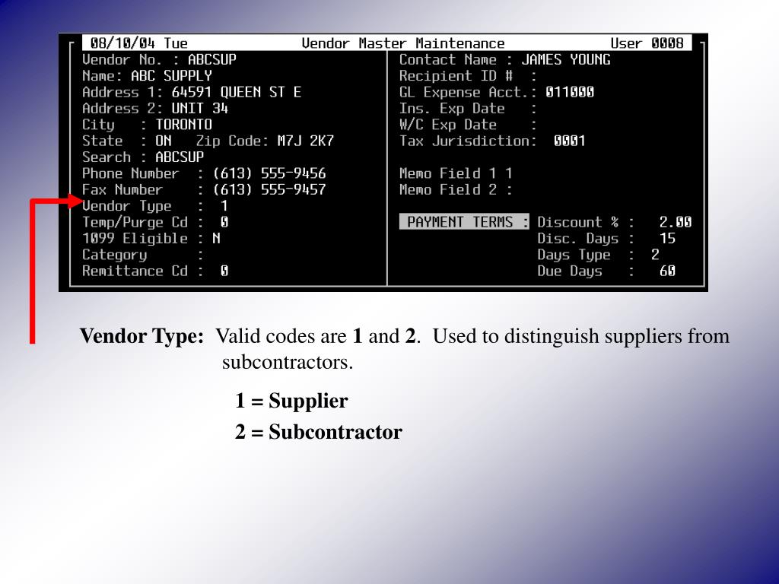Click Address 1 value 64591 QUEEN ST E
Image resolution: width=779 pixels, height=584 pixels.
tap(236, 92)
